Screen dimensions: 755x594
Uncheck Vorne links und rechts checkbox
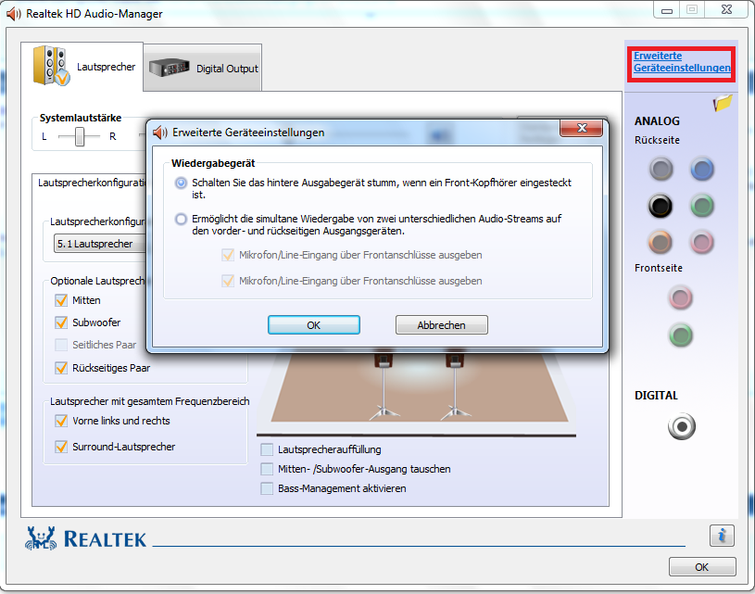(x=61, y=421)
